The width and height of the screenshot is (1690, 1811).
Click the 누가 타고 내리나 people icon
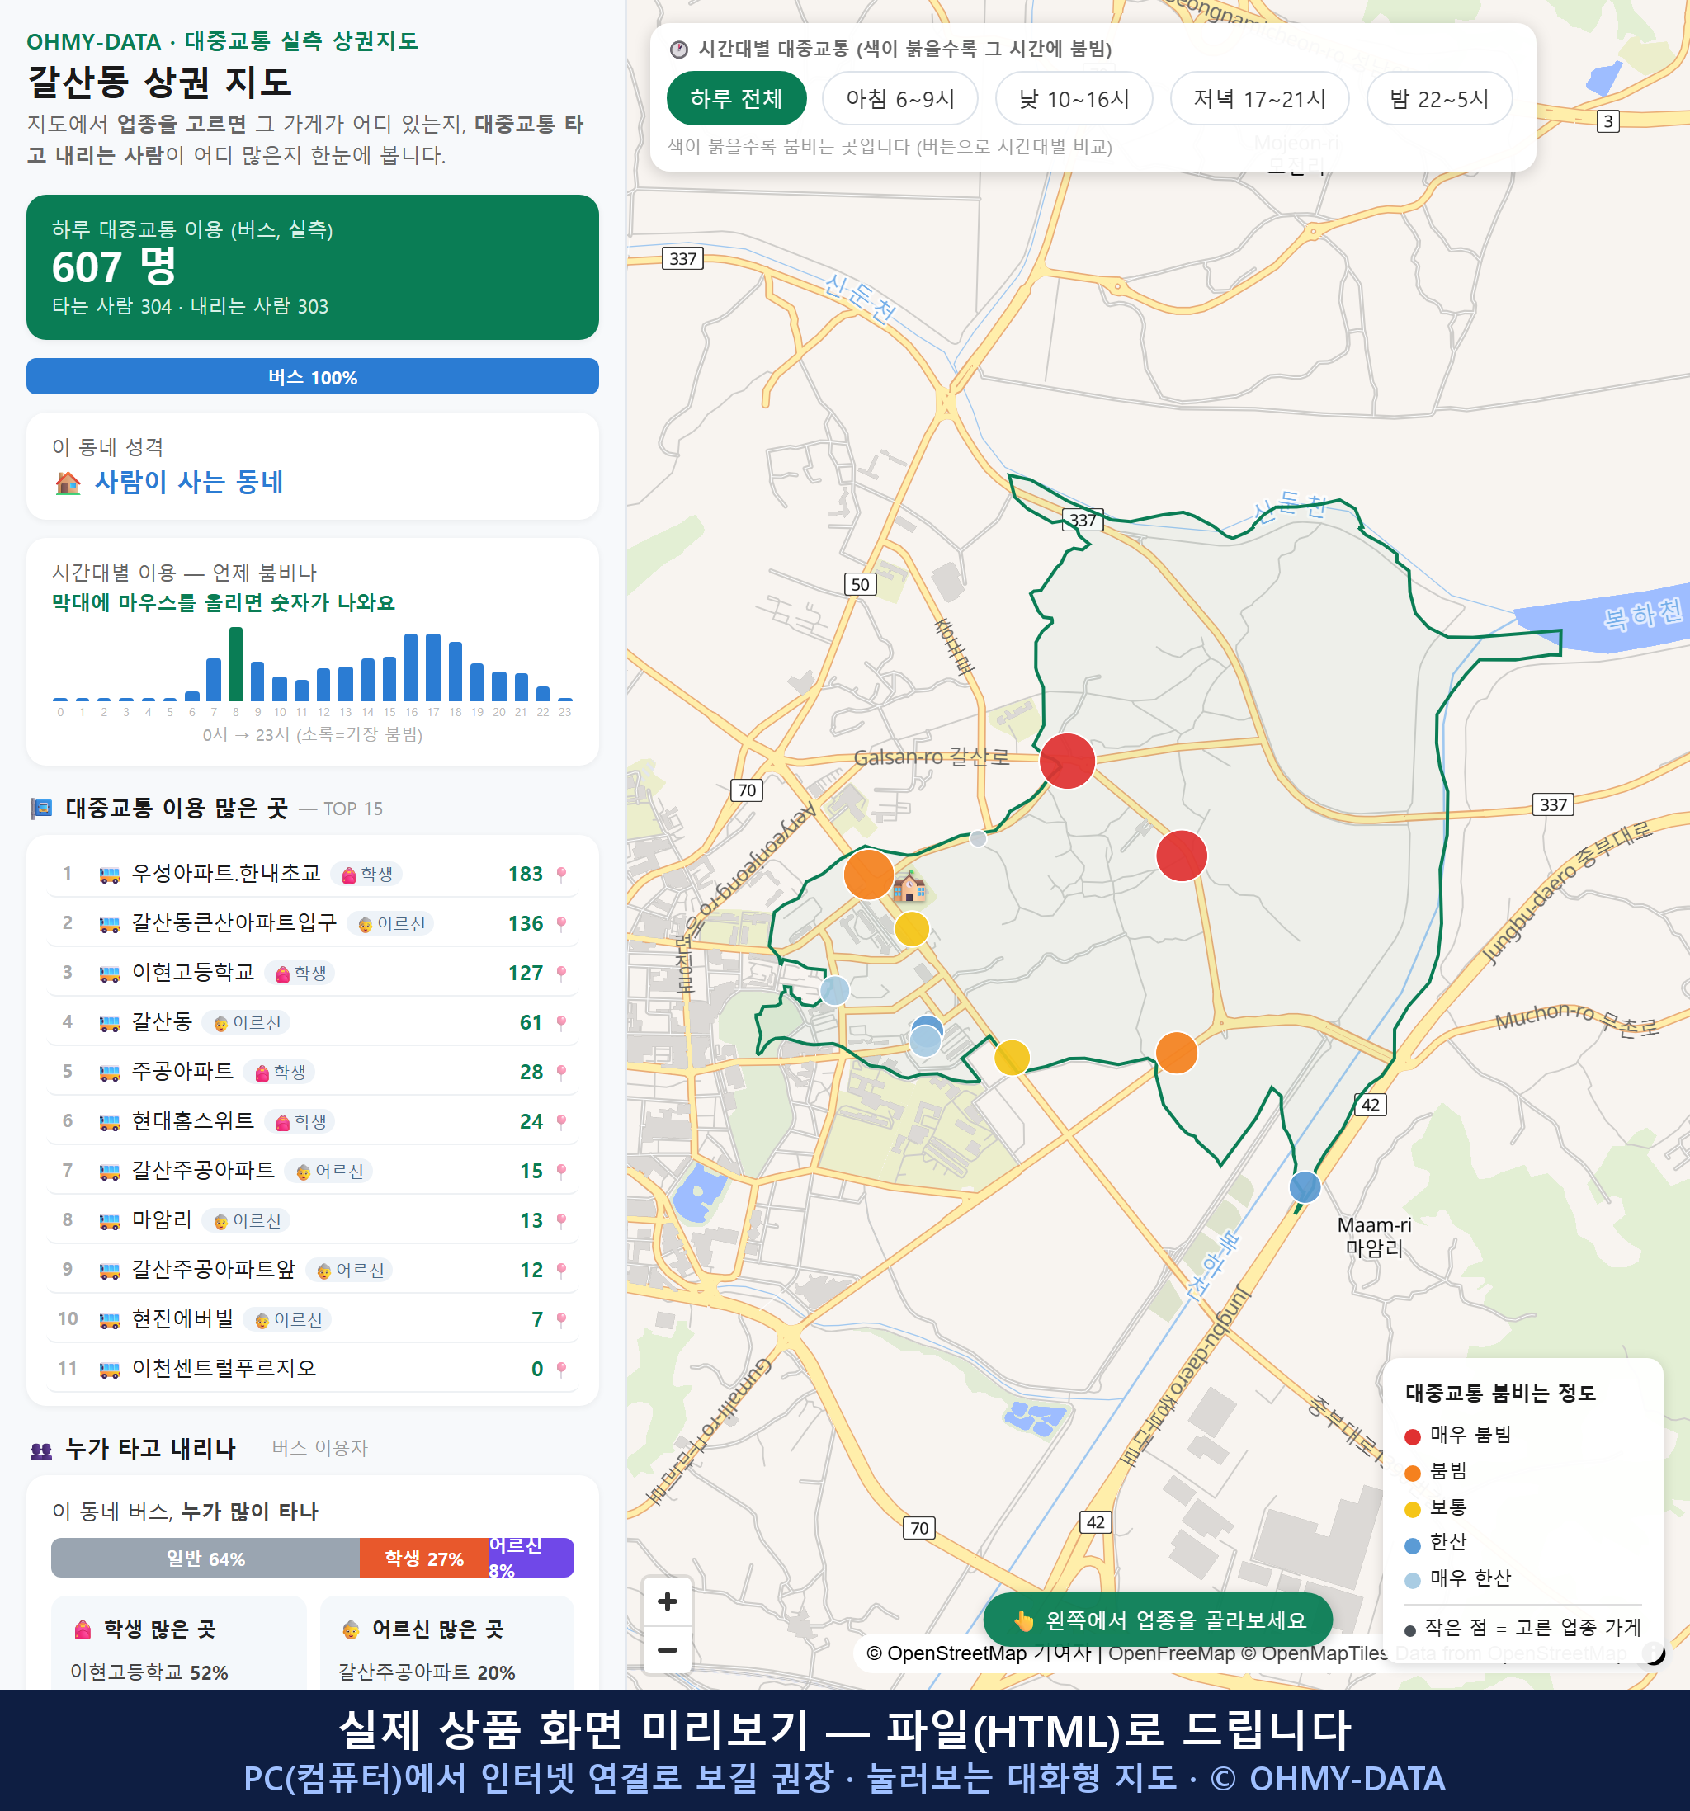[x=41, y=1450]
